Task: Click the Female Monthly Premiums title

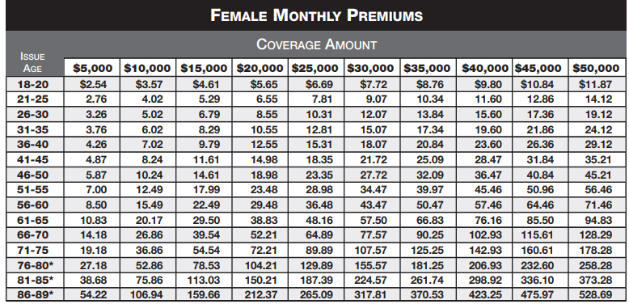Action: point(316,15)
